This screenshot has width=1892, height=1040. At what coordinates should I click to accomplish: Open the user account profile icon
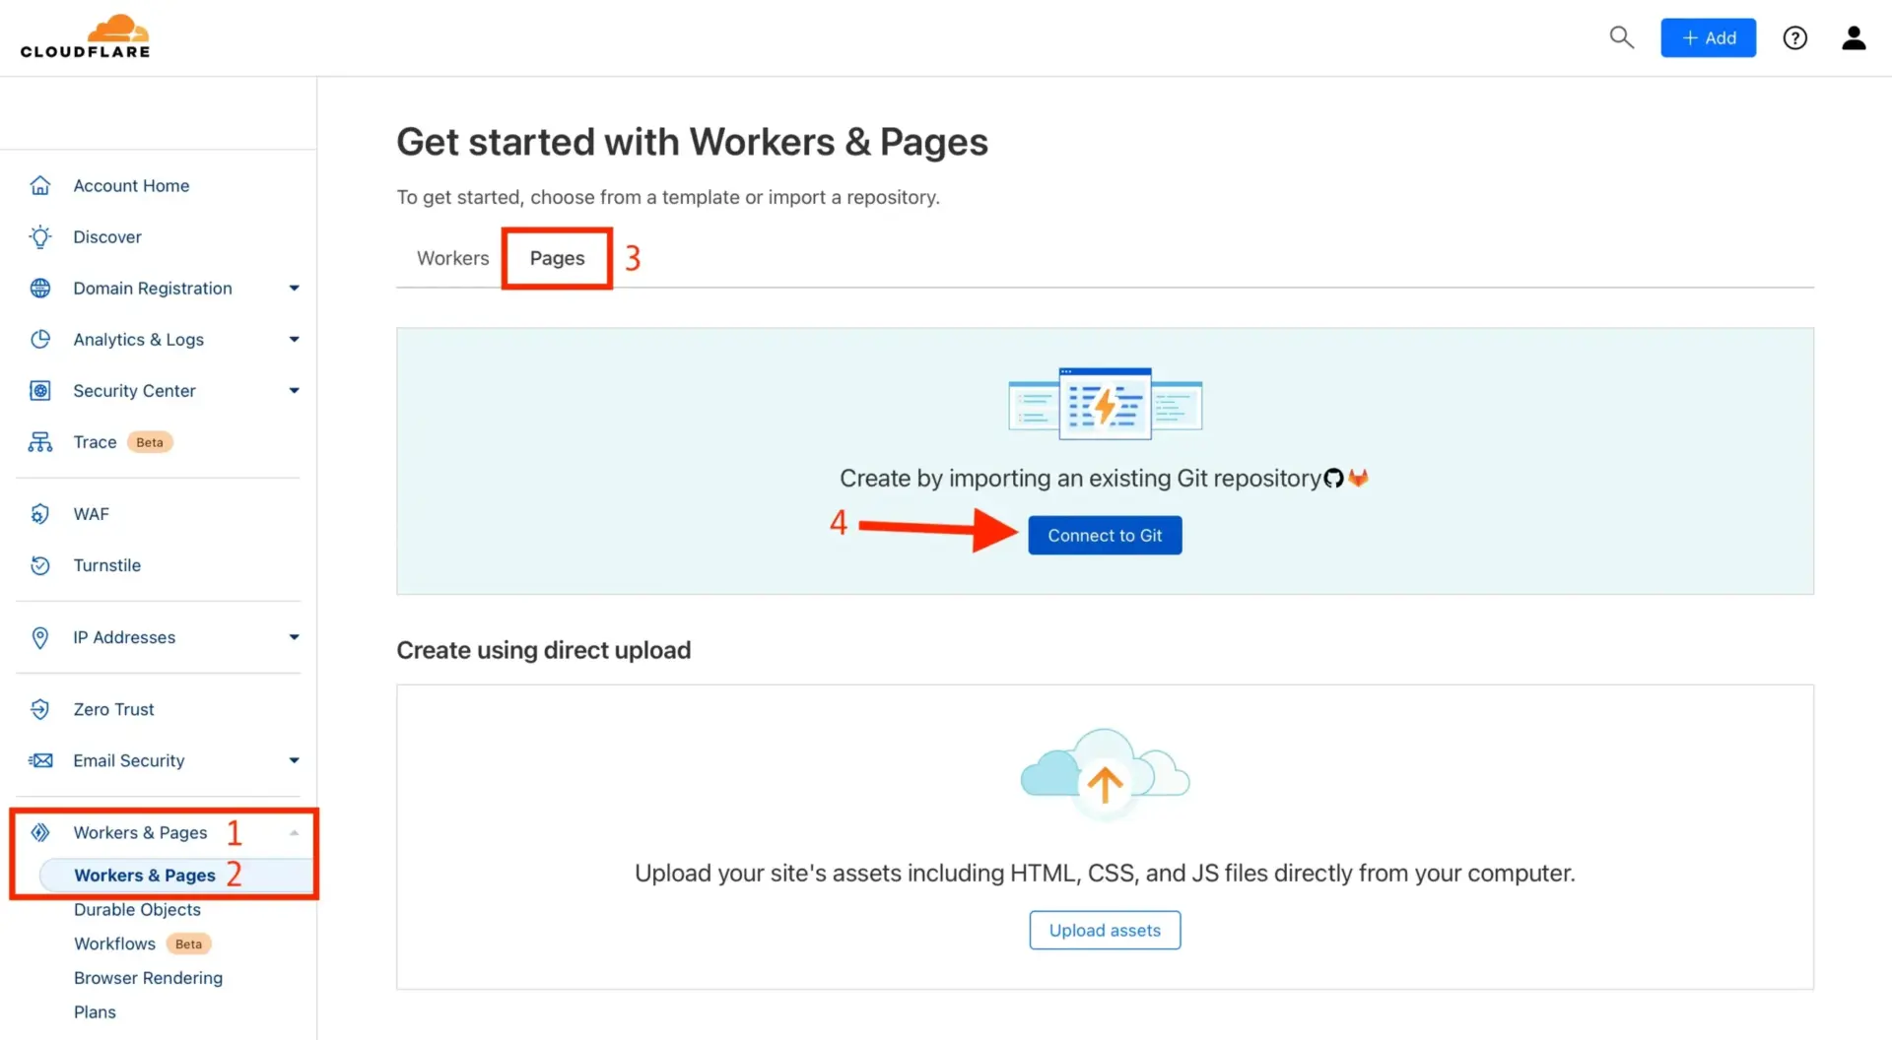click(x=1853, y=37)
